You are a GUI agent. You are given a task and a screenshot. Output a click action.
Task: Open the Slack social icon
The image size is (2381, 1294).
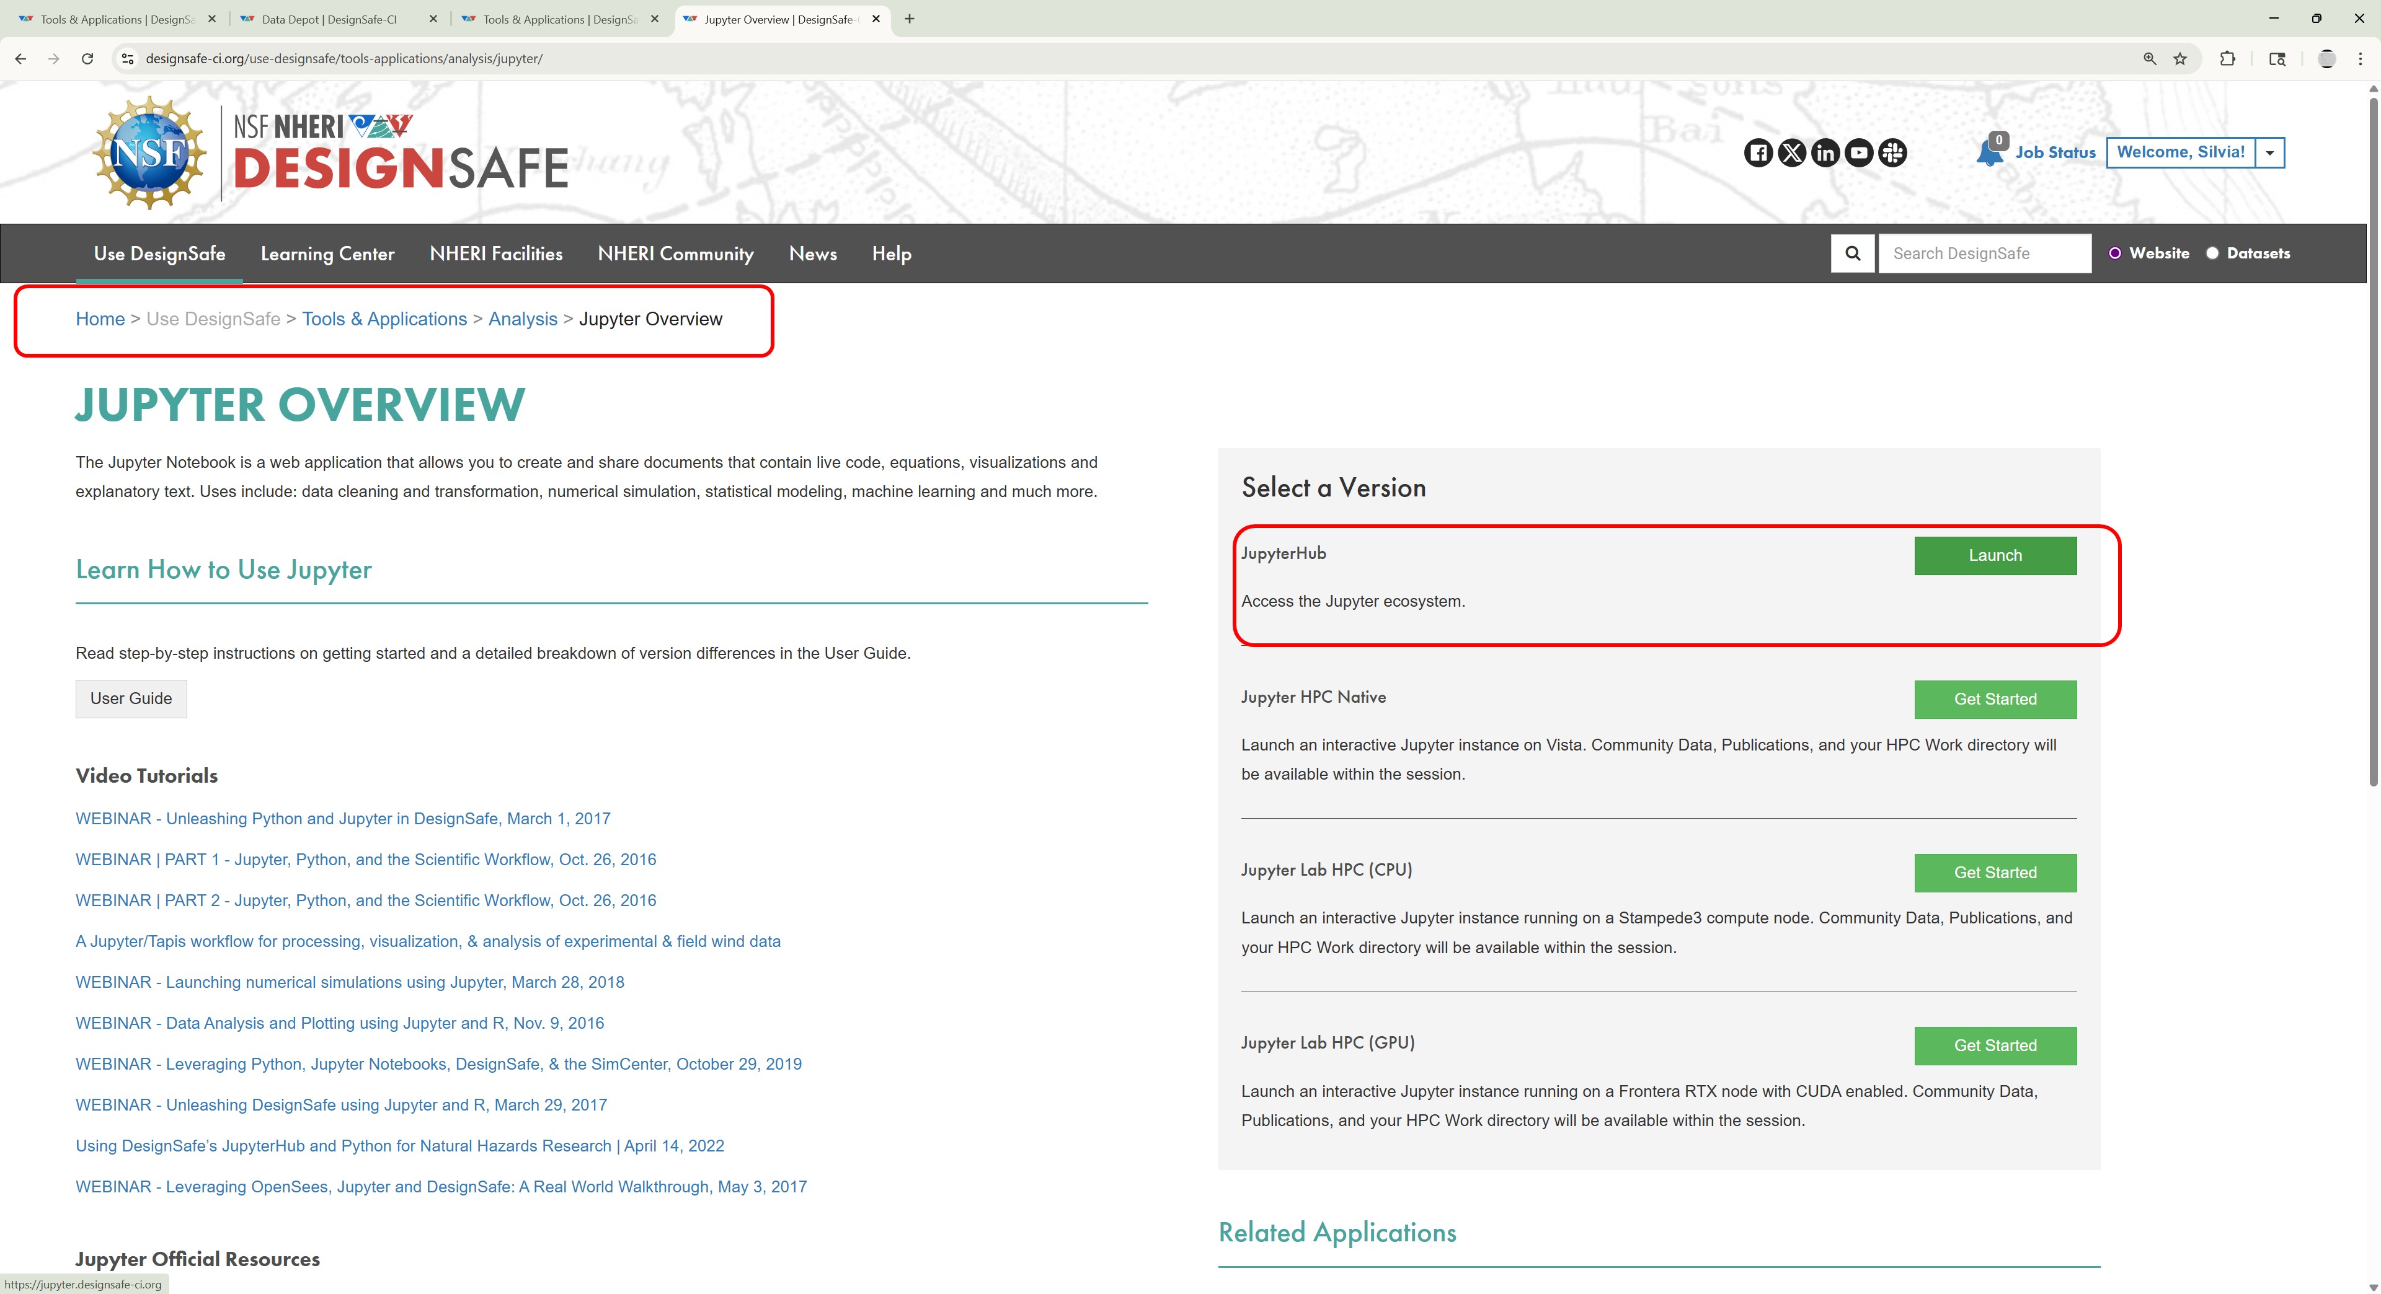pos(1892,152)
